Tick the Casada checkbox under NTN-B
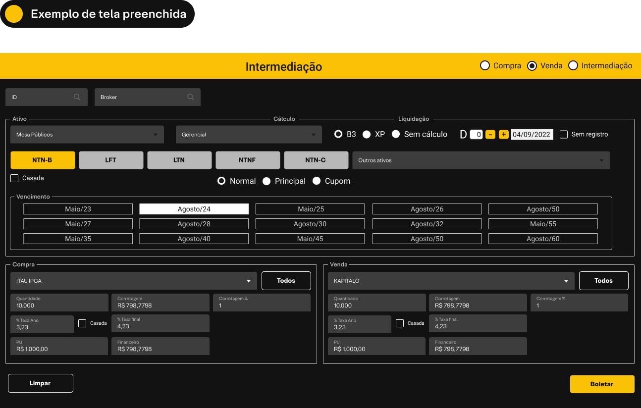Image resolution: width=641 pixels, height=408 pixels. [x=14, y=178]
